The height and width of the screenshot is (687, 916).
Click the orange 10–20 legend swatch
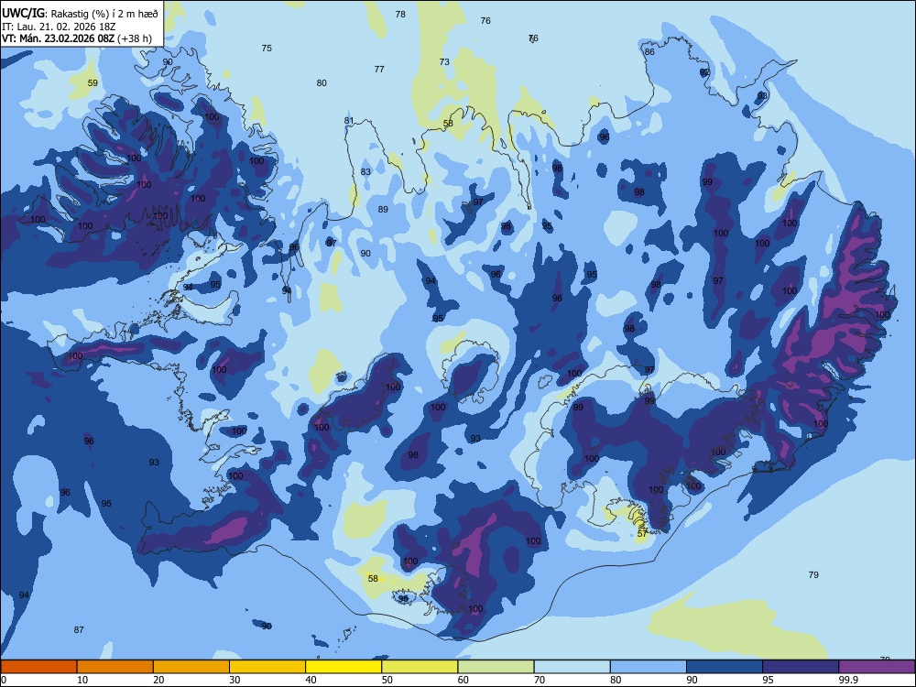[115, 667]
